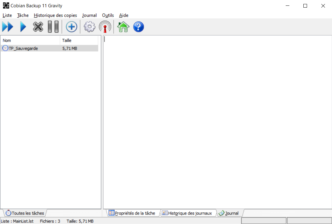Click the 5,71 MB size cell
332x224 pixels.
coord(70,48)
